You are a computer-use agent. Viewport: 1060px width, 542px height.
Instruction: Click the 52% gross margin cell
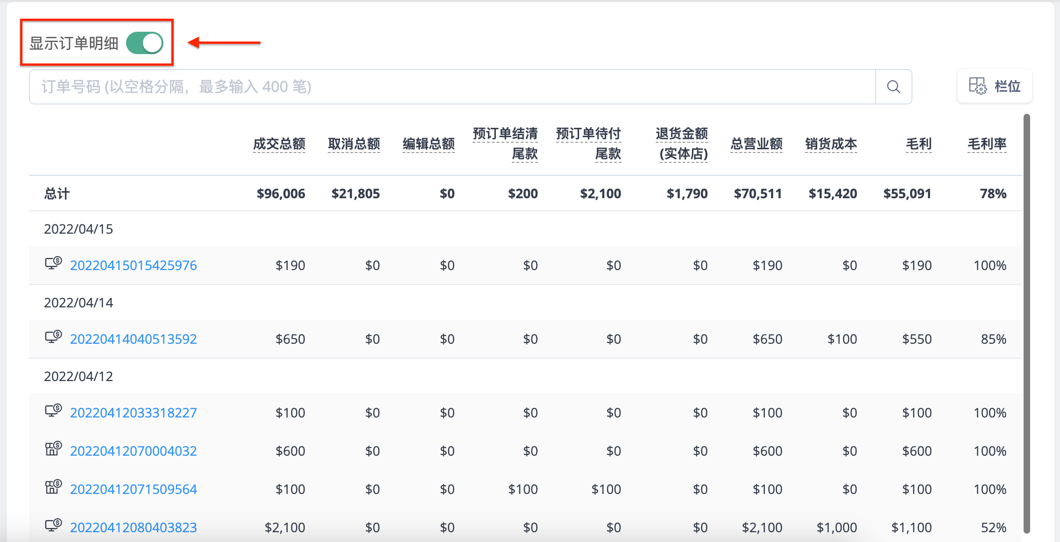click(993, 528)
